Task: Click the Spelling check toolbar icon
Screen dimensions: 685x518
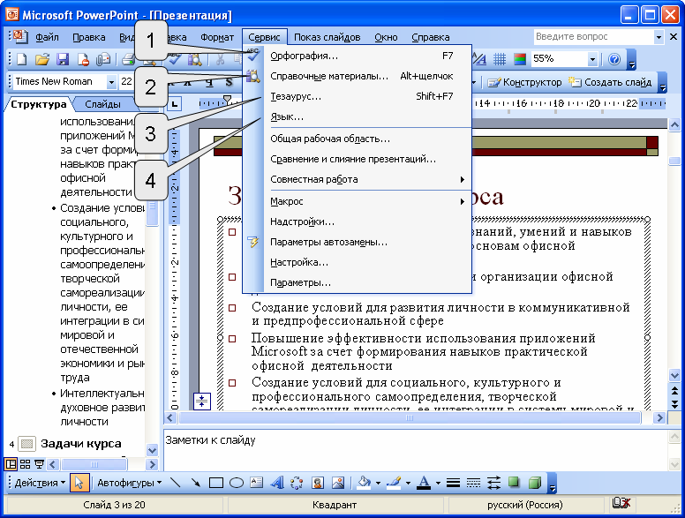Action: point(175,59)
